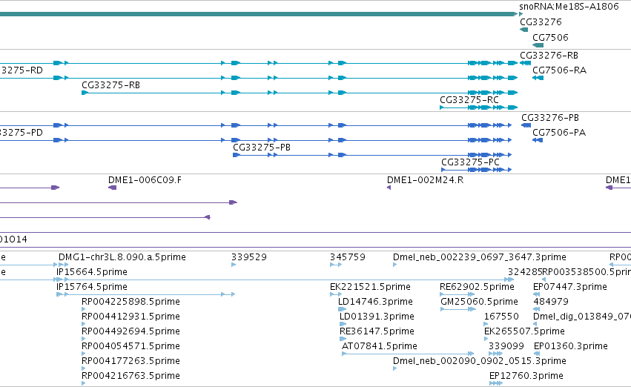Click the CG7506 gene label
The height and width of the screenshot is (387, 631).
[550, 38]
